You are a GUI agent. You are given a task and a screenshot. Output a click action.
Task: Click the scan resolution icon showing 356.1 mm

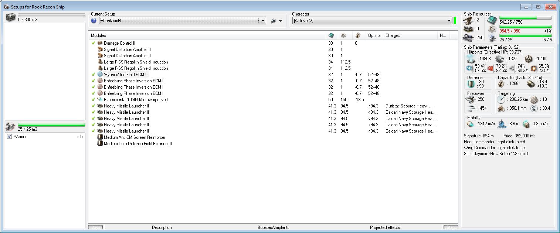tap(501, 108)
